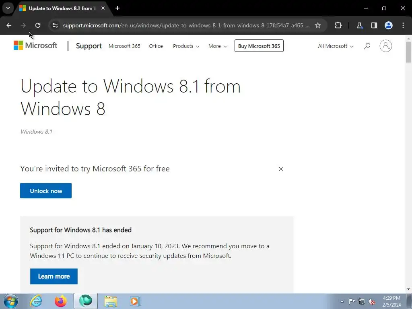Open the tab search dropdown arrow
The width and height of the screenshot is (412, 309).
(8, 8)
